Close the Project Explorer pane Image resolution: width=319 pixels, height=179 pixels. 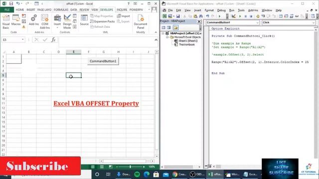199,21
